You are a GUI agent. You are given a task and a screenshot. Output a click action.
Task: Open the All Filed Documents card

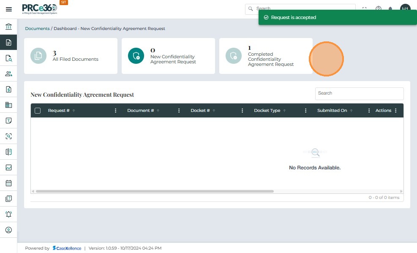pyautogui.click(x=71, y=56)
